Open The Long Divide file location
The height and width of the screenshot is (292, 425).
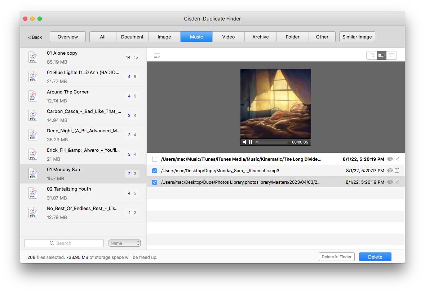pyautogui.click(x=397, y=159)
